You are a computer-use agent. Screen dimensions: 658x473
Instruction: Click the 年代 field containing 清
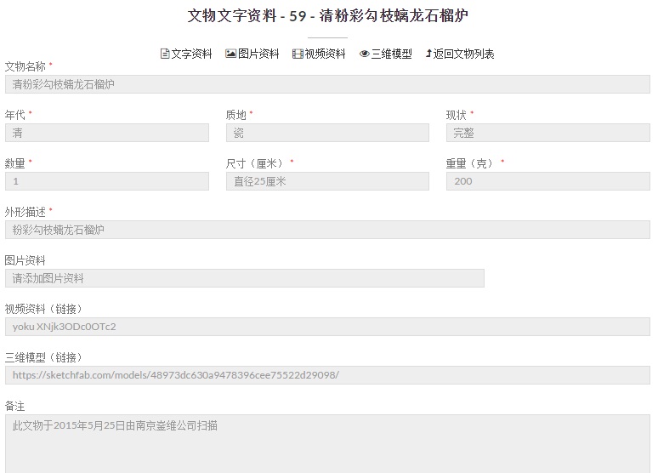click(x=106, y=133)
